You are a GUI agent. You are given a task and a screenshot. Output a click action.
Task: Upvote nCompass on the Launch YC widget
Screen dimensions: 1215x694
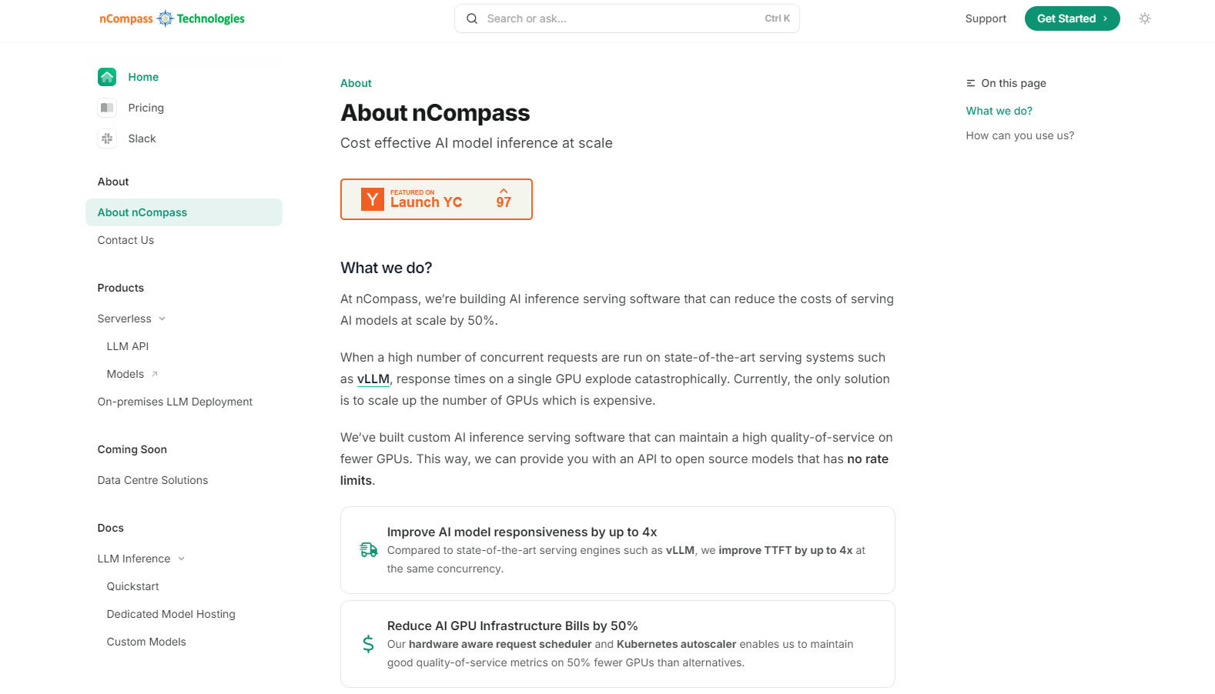coord(504,199)
